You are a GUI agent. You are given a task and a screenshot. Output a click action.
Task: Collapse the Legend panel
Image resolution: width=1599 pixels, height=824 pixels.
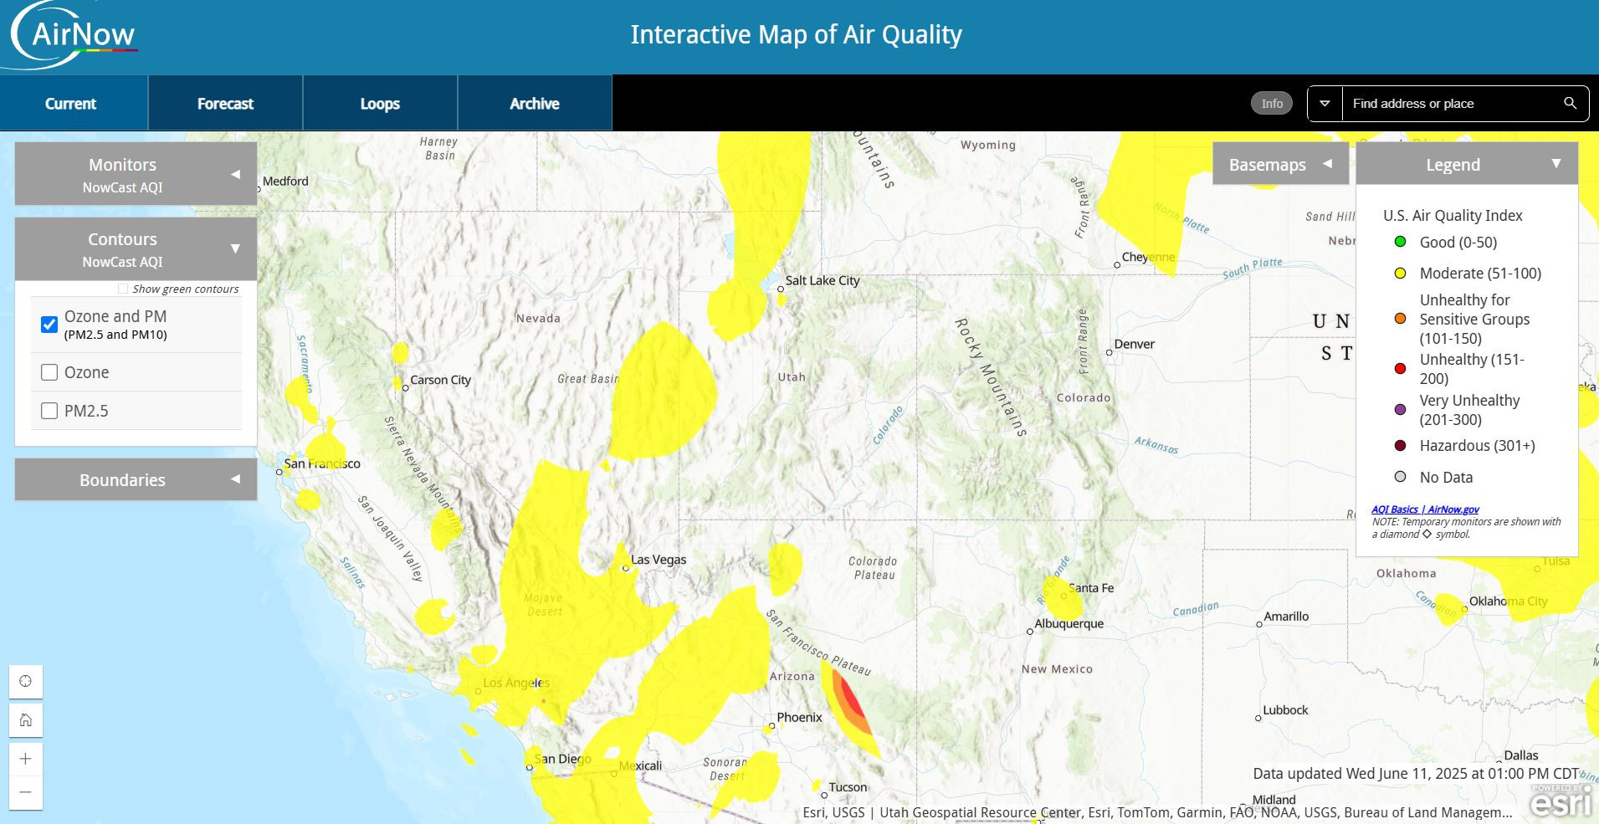(1467, 164)
